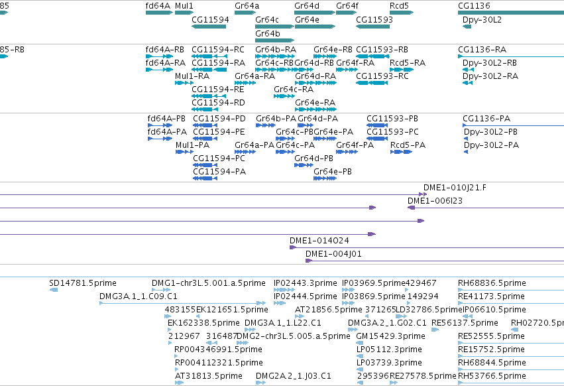This screenshot has width=564, height=386.
Task: Click EST label RP004346991.5prime
Action: pyautogui.click(x=218, y=350)
